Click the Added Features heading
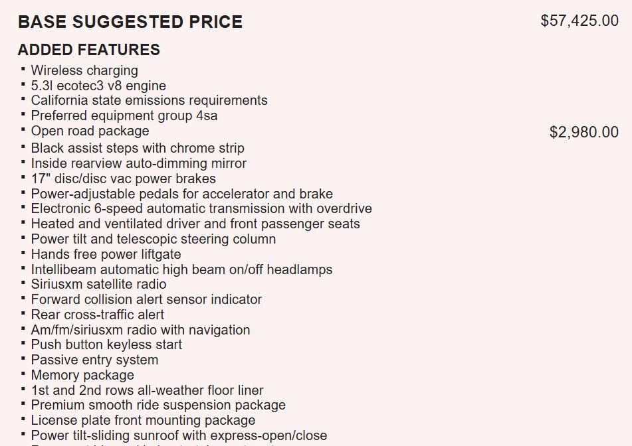632x446 pixels. pyautogui.click(x=89, y=50)
